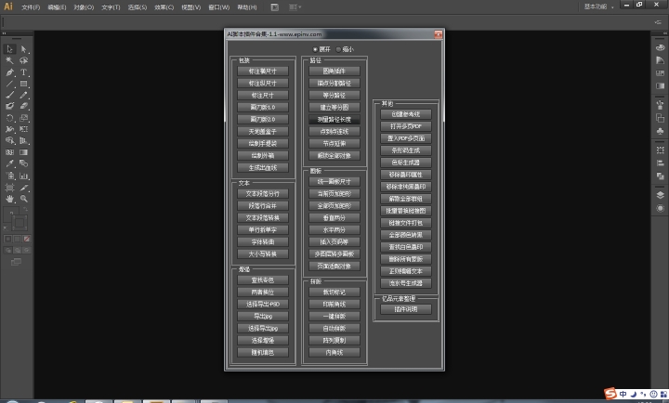Select the Zoom tool
The height and width of the screenshot is (403, 669).
coord(23,198)
